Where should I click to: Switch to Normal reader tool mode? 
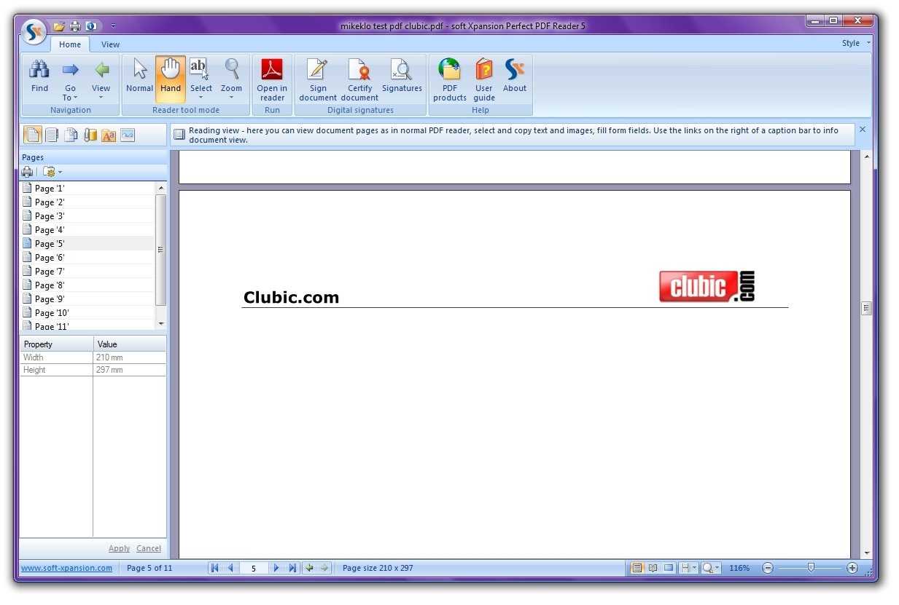pos(139,76)
